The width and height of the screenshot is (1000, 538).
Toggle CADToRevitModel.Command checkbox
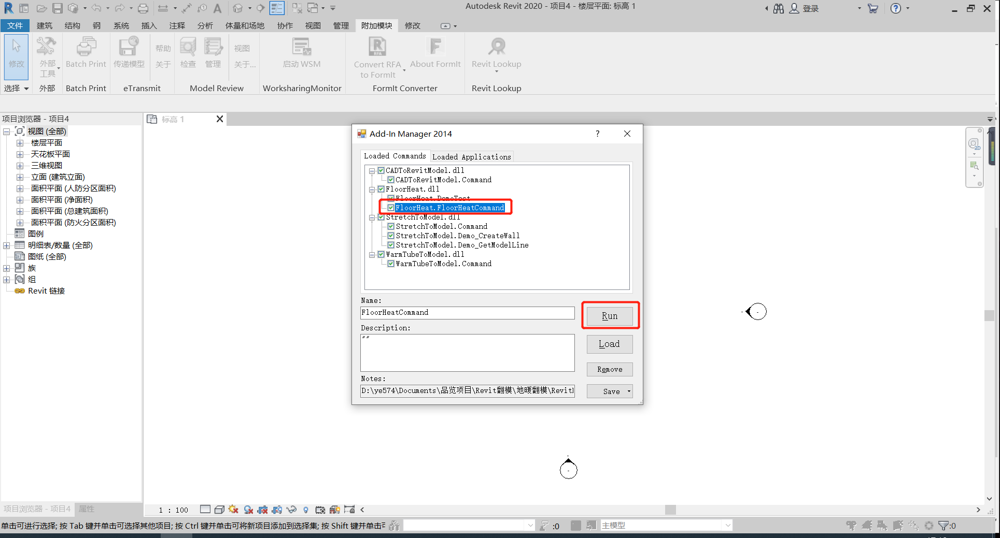pyautogui.click(x=391, y=180)
